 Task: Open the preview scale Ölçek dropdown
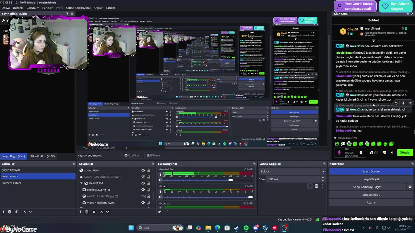click(126, 148)
